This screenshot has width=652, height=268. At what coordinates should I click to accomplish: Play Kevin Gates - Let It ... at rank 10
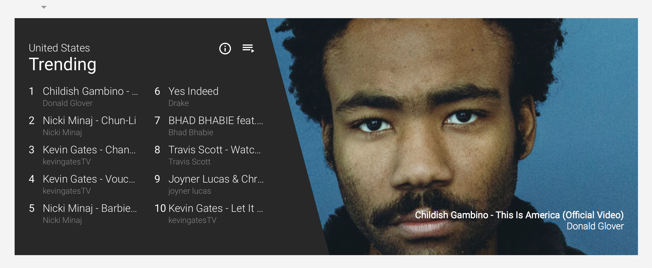point(216,208)
